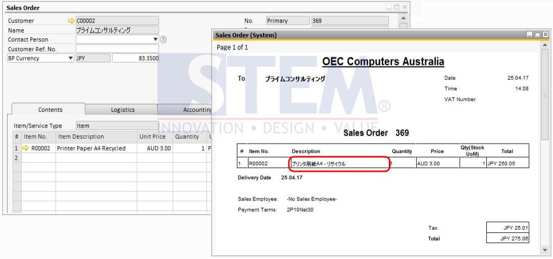Click the Item/Service Type field showing Item
553x259 pixels.
[x=118, y=125]
